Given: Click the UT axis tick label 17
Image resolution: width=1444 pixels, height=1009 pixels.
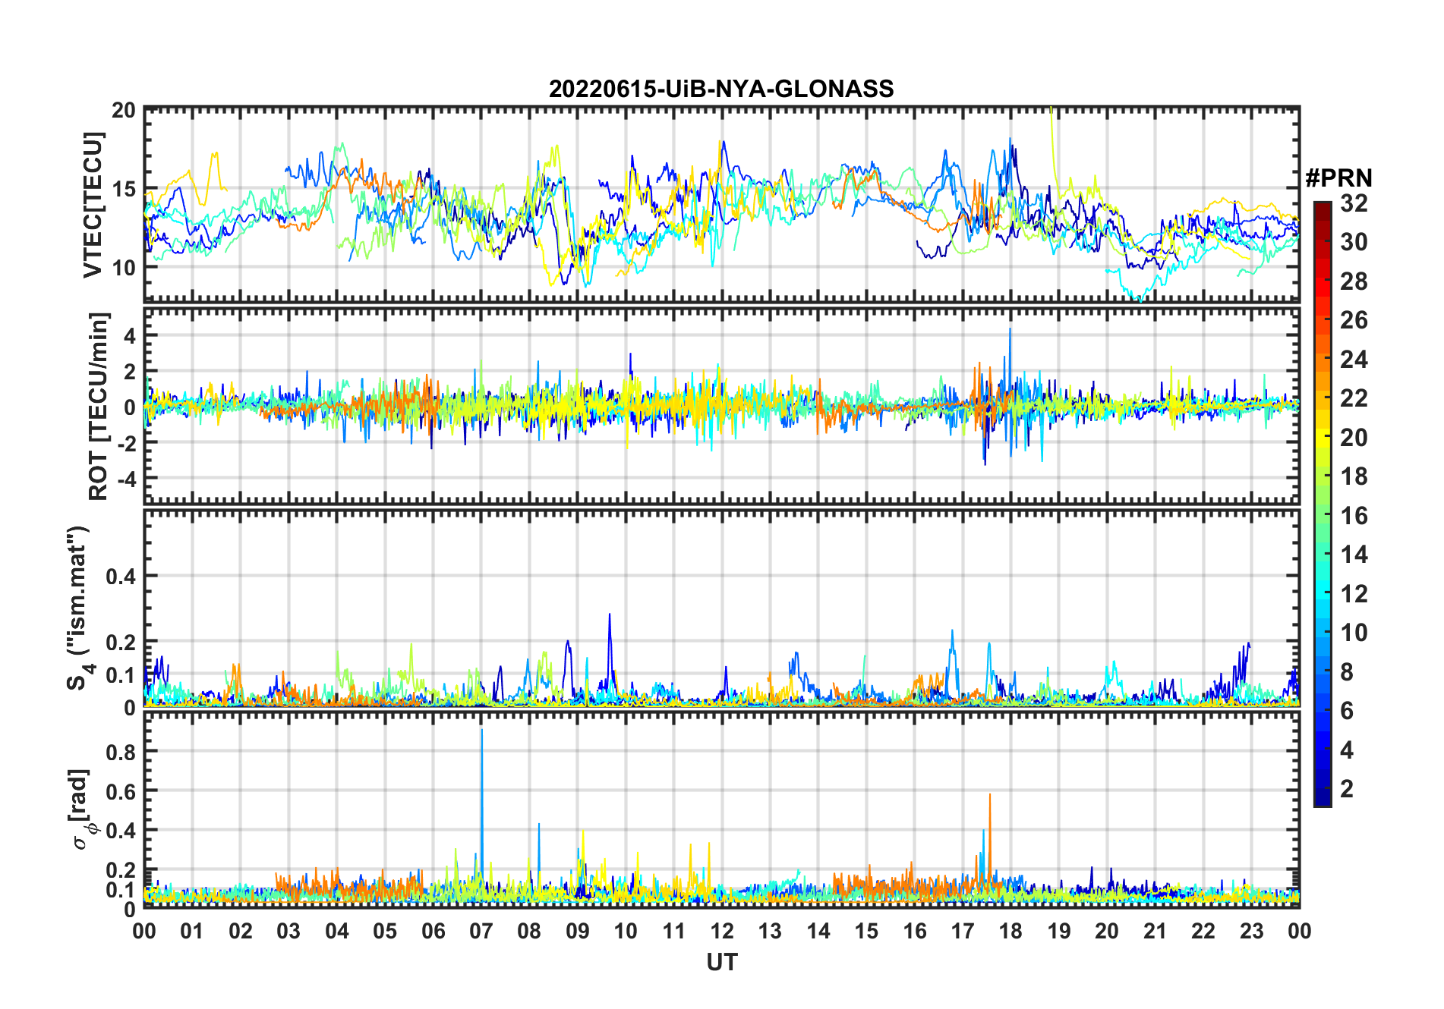Looking at the screenshot, I should tap(963, 931).
